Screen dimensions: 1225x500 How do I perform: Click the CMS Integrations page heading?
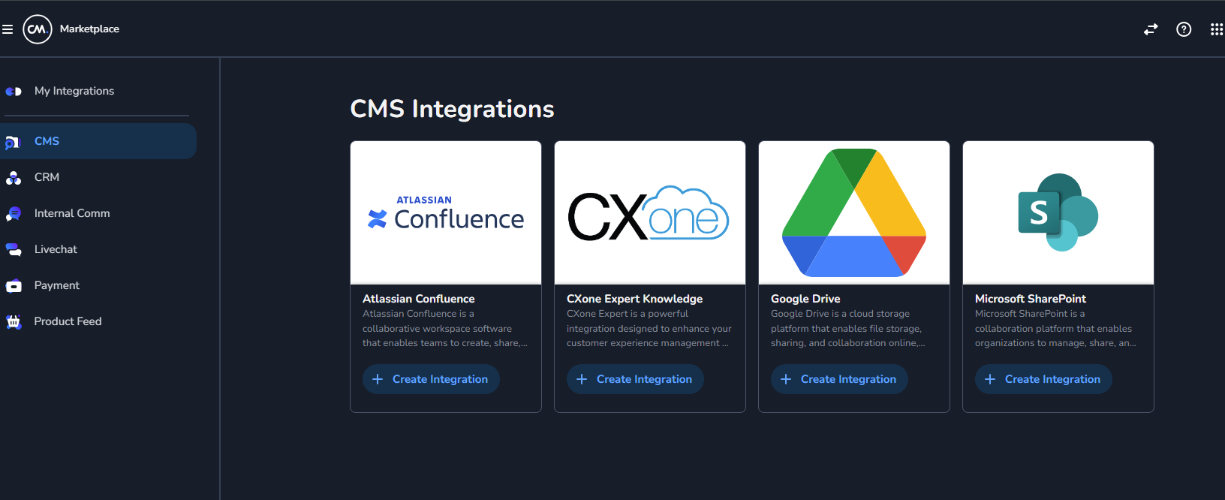[x=453, y=109]
